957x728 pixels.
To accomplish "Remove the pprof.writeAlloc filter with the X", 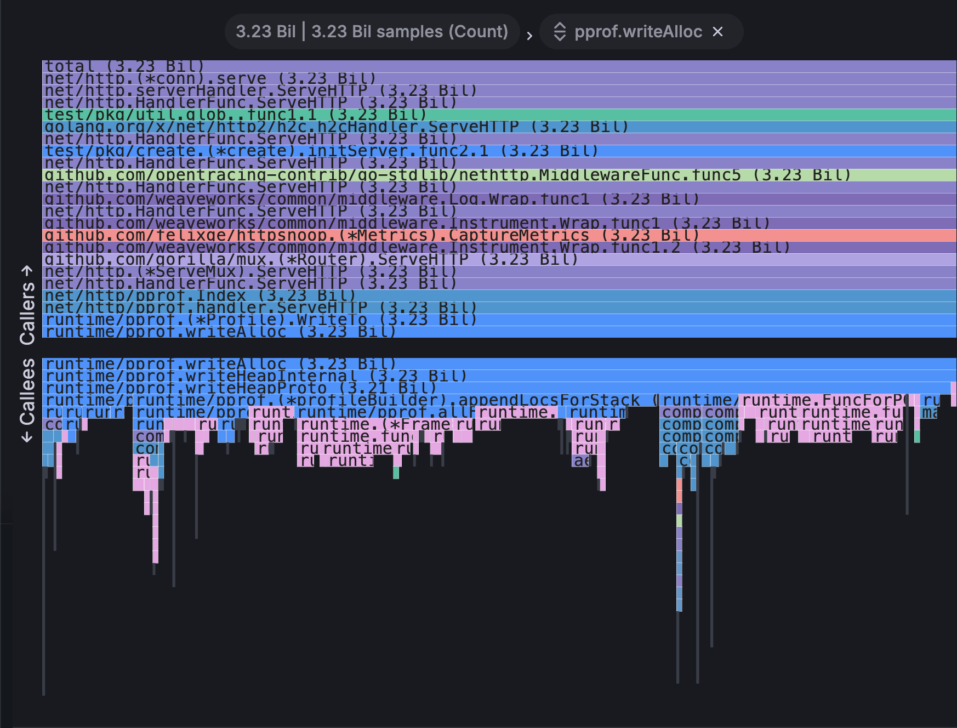I will click(x=718, y=32).
